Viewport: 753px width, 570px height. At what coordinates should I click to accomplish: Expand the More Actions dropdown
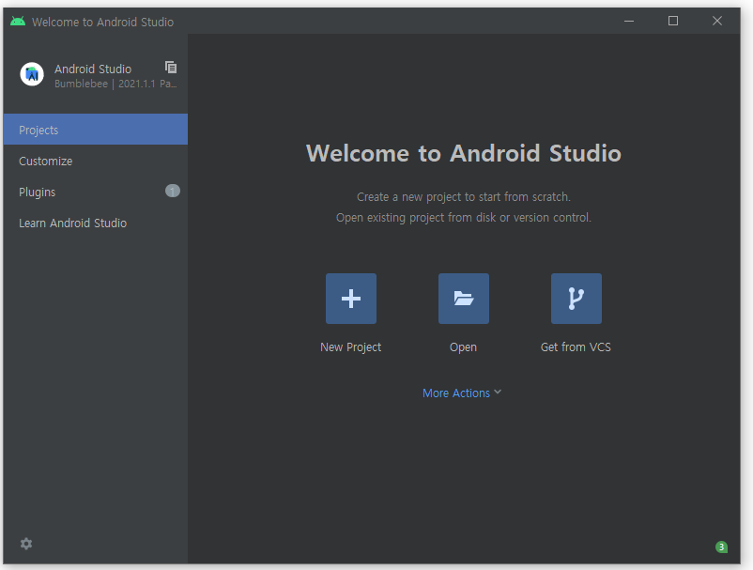tap(462, 393)
